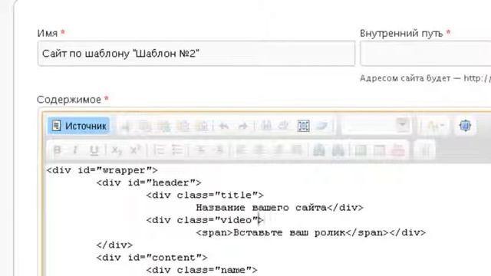Click the Find binoculars icon

pos(266,126)
